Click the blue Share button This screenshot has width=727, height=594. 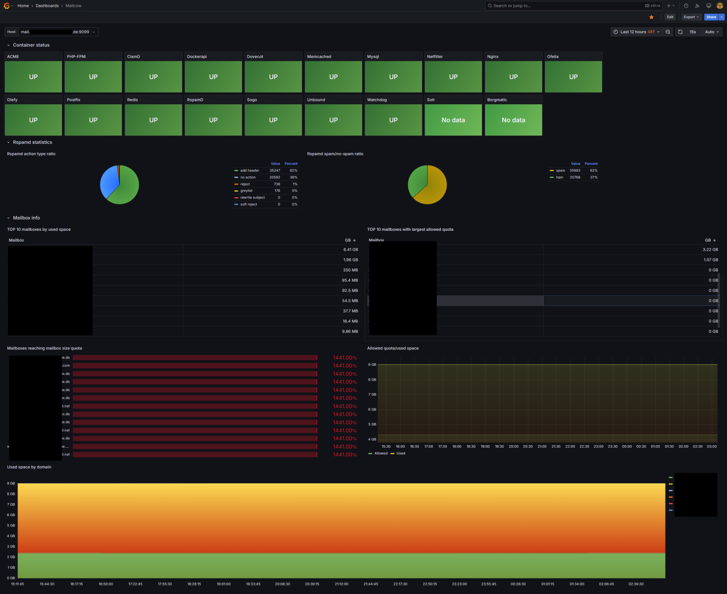tap(711, 17)
